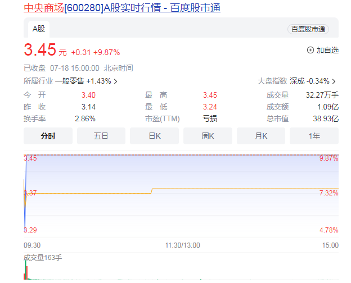This screenshot has height=283, width=351.
Task: Show the 月K monthly chart
Action: [x=261, y=136]
